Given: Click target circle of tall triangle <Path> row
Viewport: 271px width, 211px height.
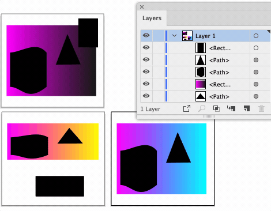Looking at the screenshot, I should (256, 60).
